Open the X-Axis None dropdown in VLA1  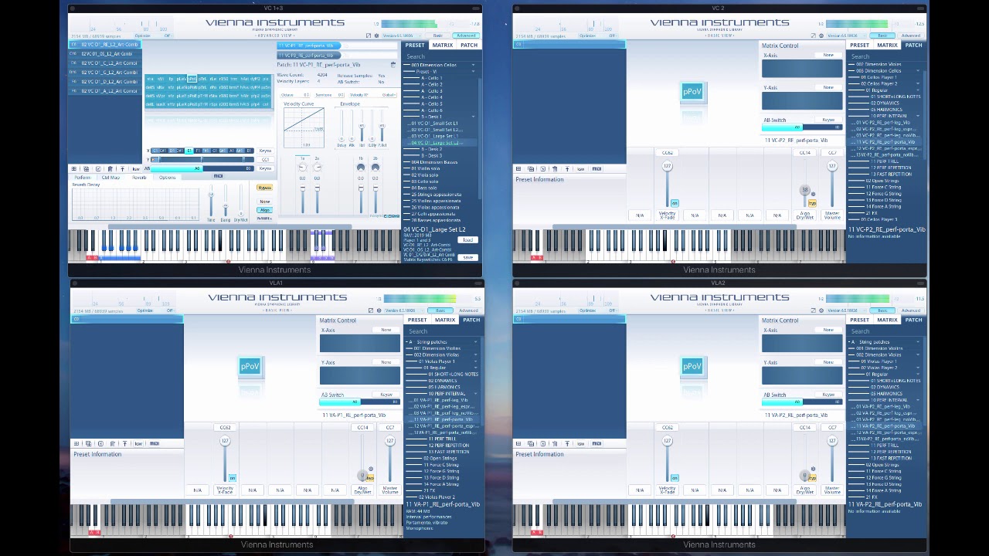(386, 330)
